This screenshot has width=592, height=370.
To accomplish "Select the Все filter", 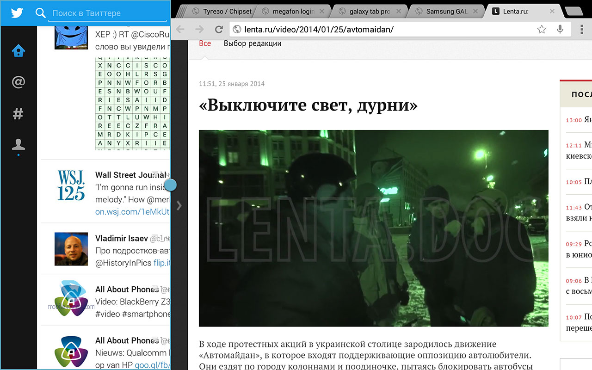I will click(x=205, y=43).
